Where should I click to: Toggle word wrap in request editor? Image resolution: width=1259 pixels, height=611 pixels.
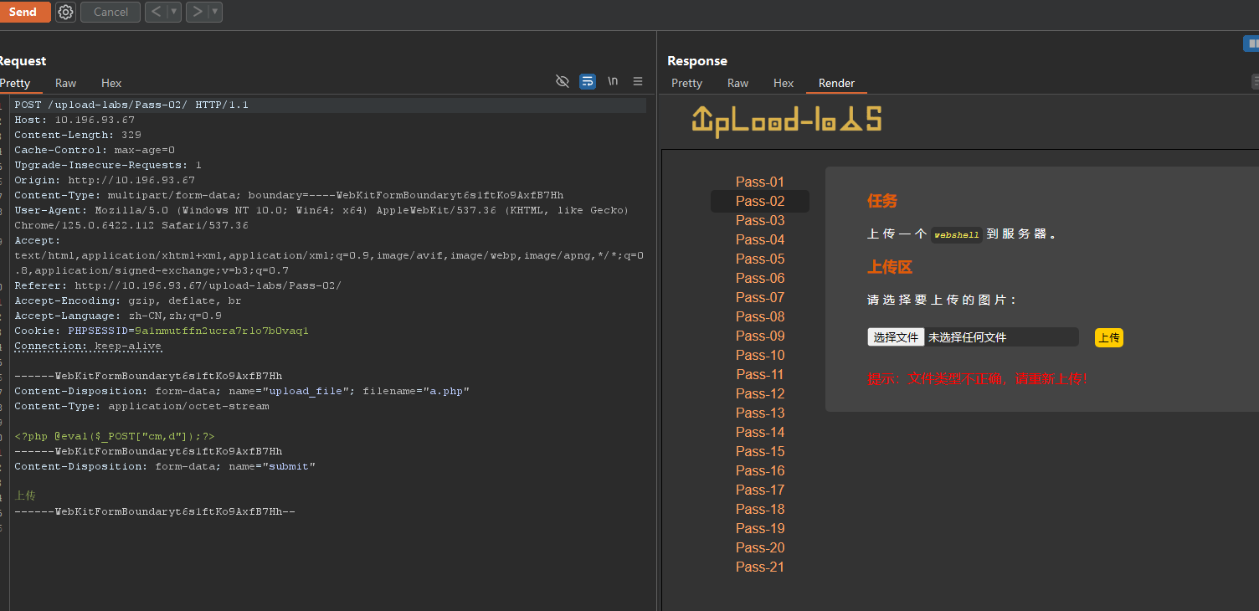[588, 81]
